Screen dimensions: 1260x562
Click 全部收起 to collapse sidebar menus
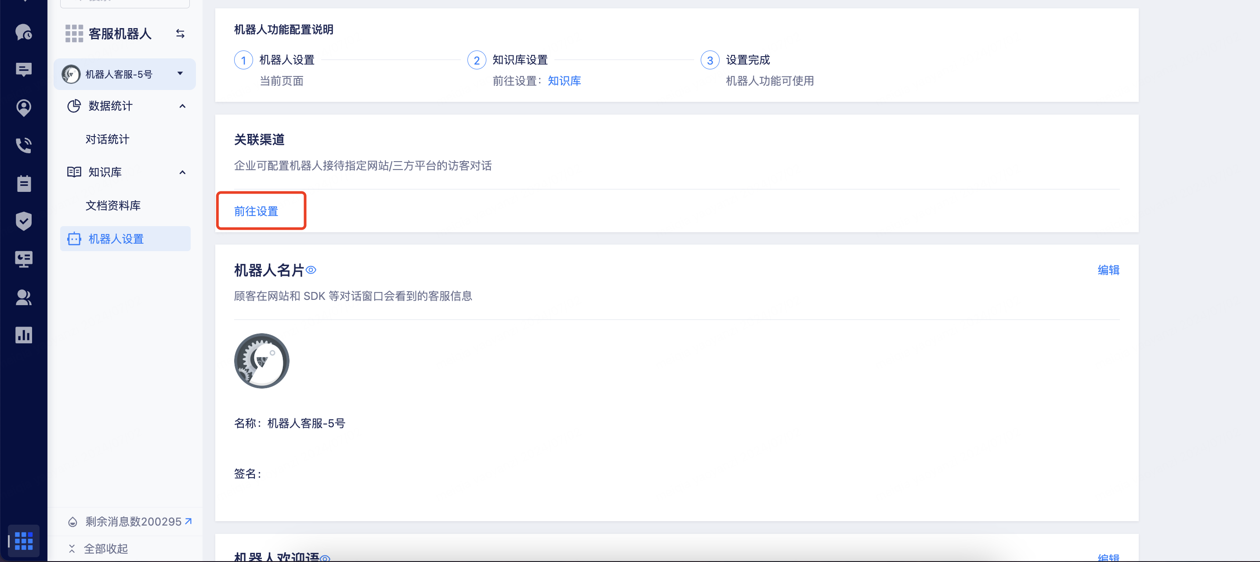(x=98, y=548)
